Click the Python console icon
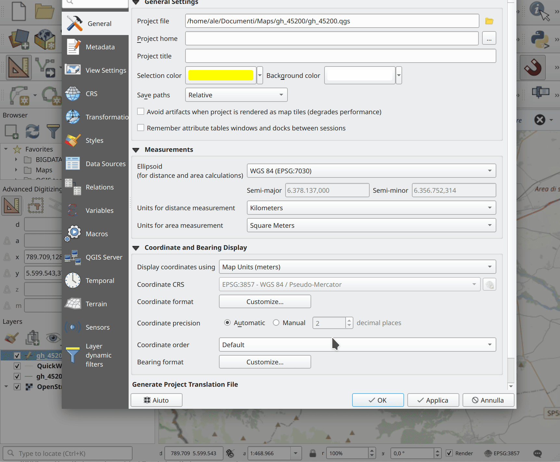Image resolution: width=560 pixels, height=462 pixels. [x=539, y=39]
